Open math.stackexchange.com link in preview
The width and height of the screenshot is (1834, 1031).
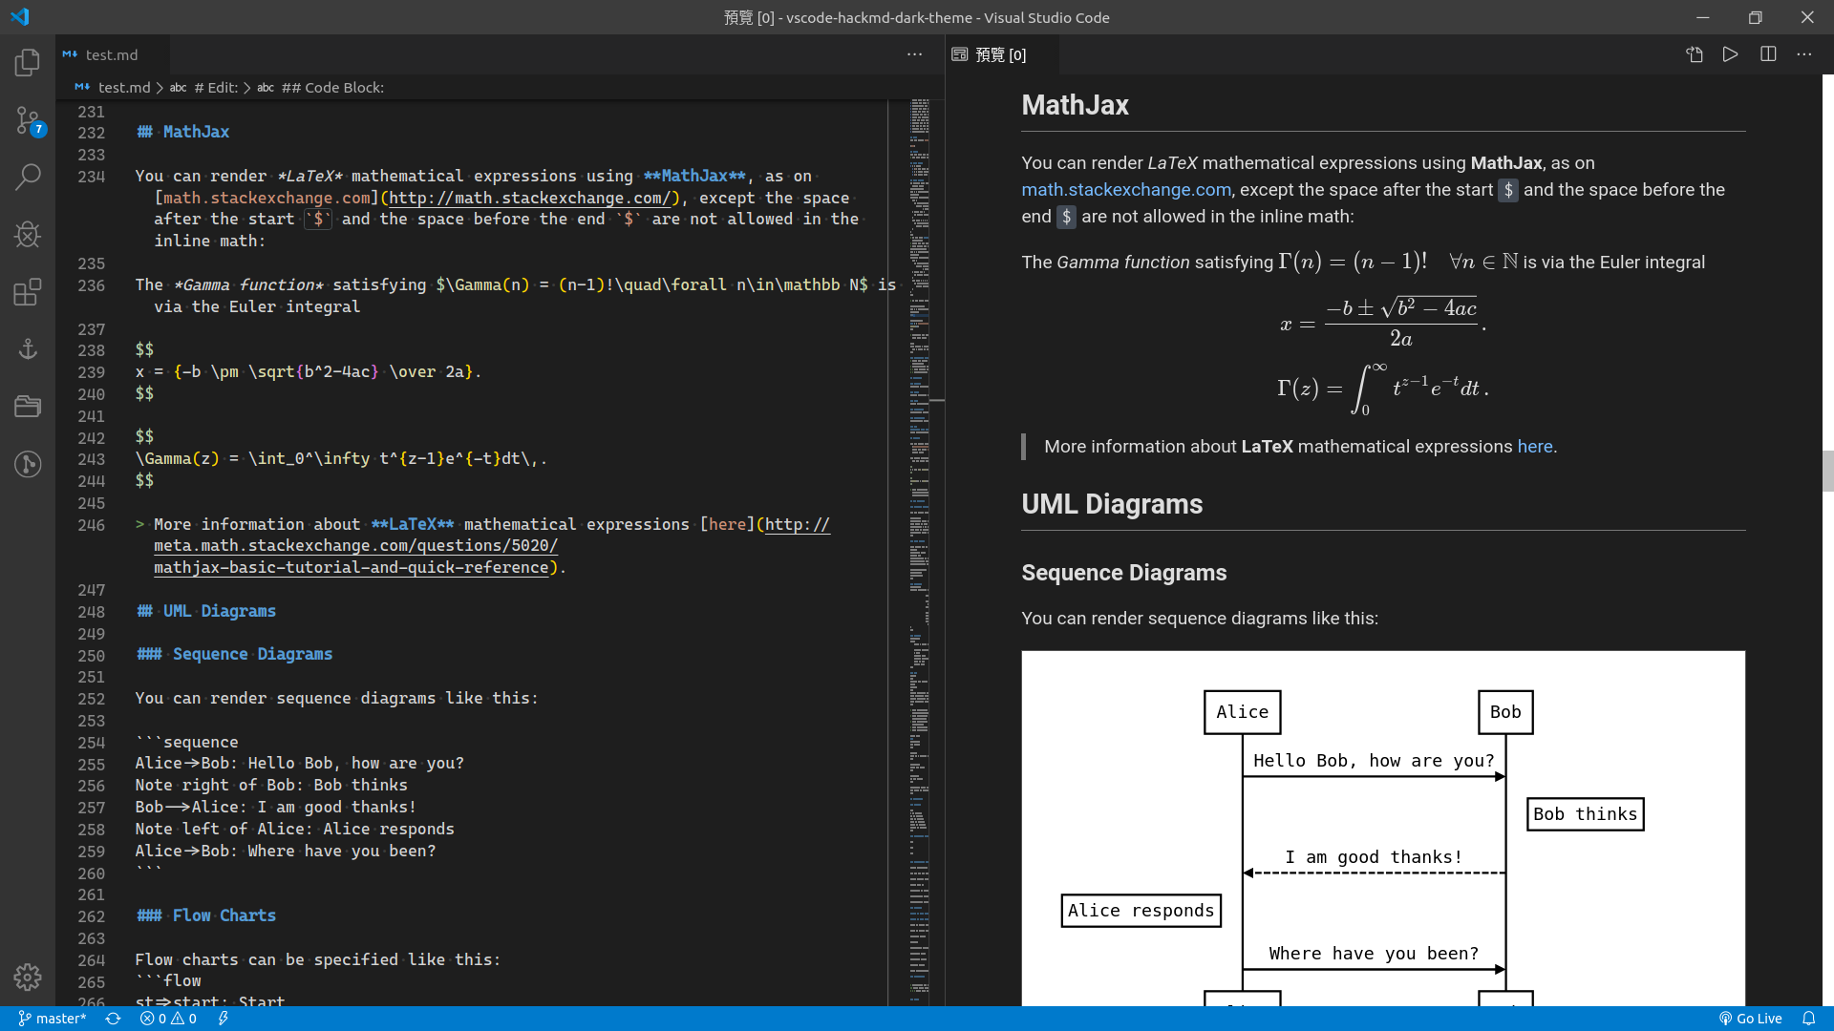1125,190
